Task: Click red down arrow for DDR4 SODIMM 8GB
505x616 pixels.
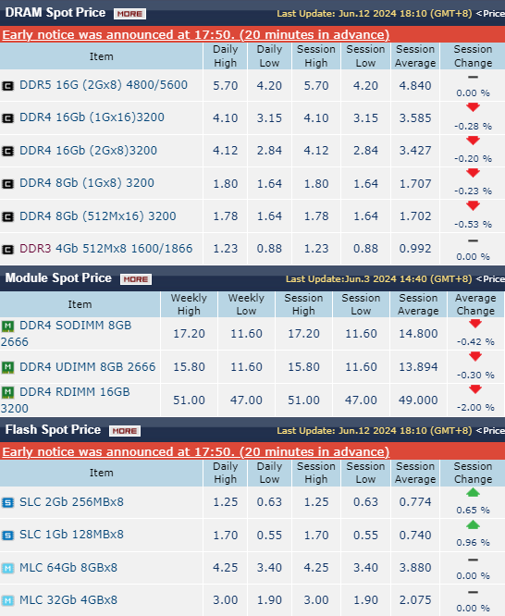Action: tap(475, 324)
